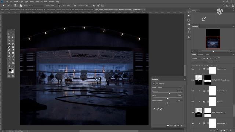Open the Image menu
The height and width of the screenshot is (132, 235).
[x=16, y=1]
